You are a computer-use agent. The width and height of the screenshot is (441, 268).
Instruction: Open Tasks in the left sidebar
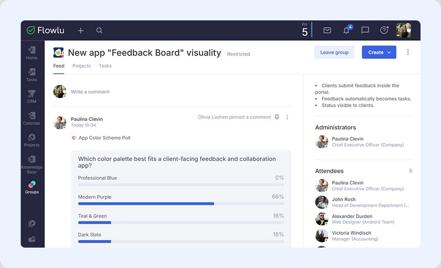coord(32,75)
